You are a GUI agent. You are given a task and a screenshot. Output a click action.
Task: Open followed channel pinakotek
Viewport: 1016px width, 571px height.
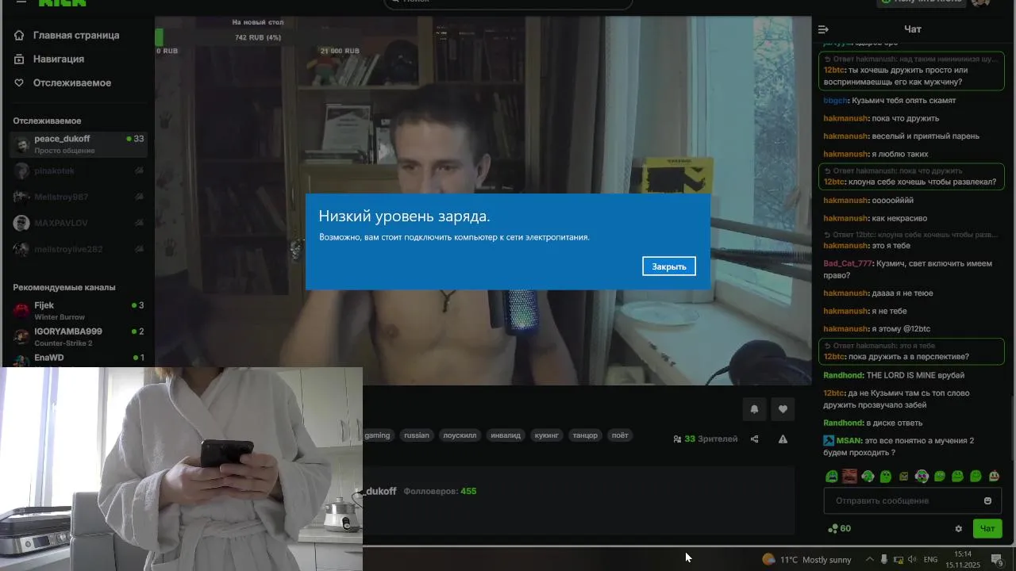(x=78, y=171)
